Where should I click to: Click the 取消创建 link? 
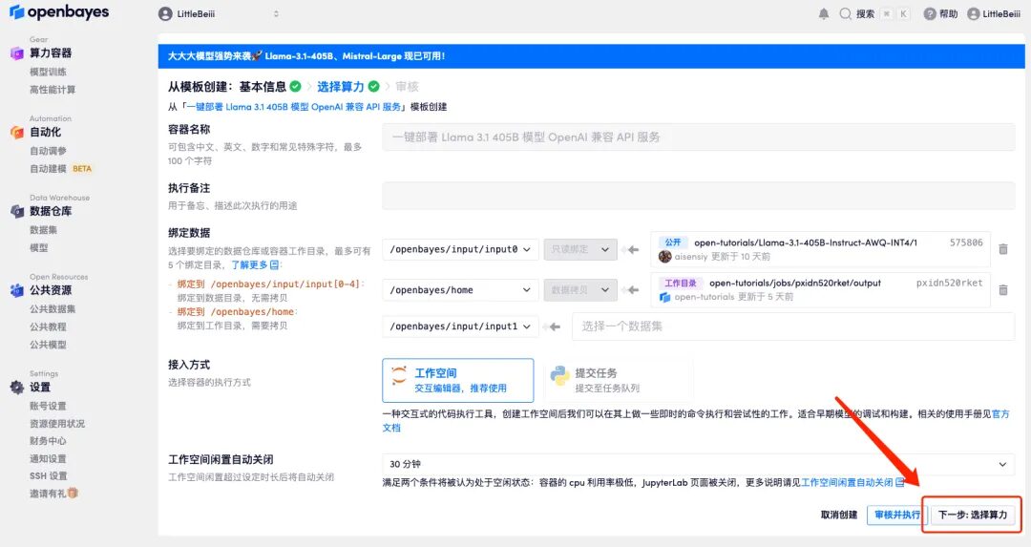[839, 515]
